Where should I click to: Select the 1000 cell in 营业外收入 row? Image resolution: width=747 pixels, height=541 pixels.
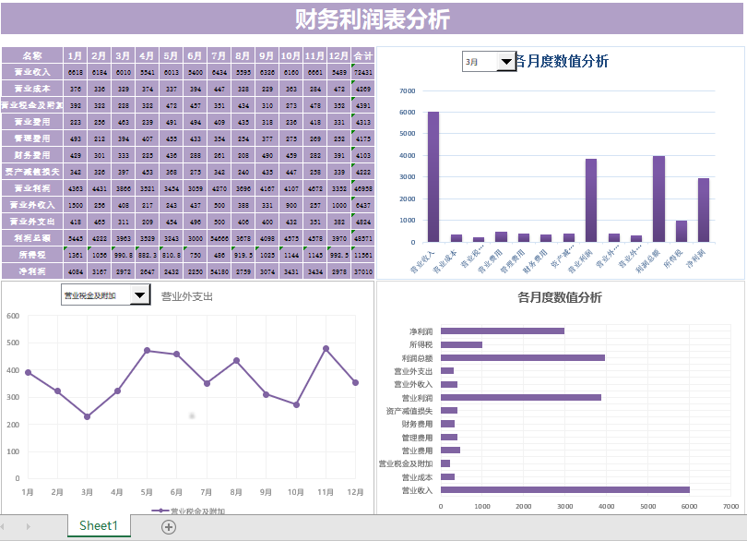(x=338, y=205)
